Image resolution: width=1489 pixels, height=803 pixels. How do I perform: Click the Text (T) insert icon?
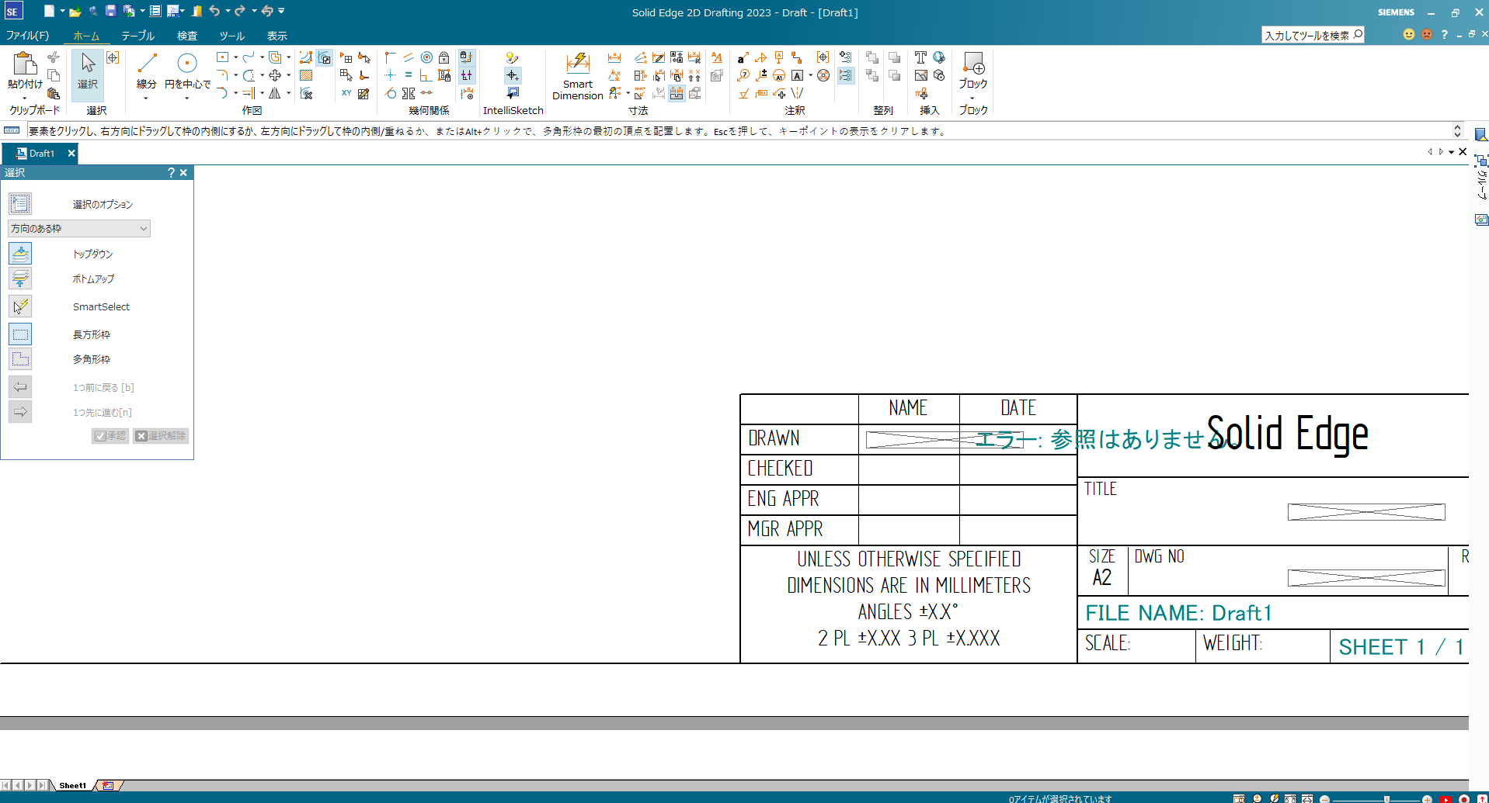click(920, 57)
